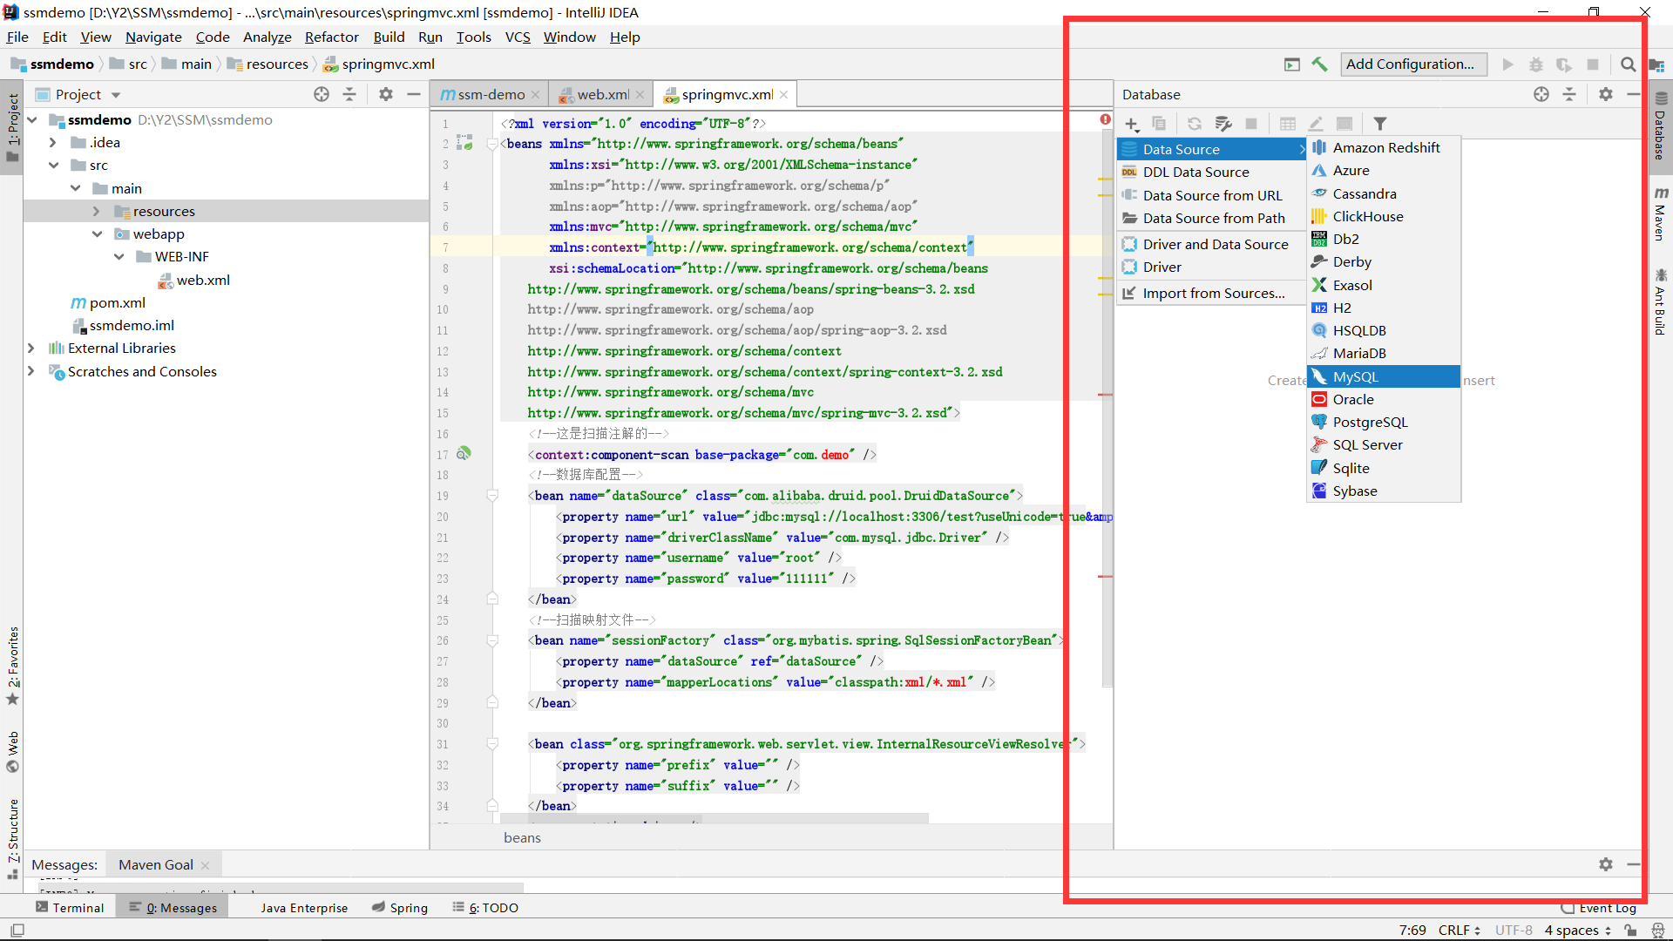Click the filter icon in Database toolbar
Viewport: 1673px width, 941px height.
(x=1379, y=124)
